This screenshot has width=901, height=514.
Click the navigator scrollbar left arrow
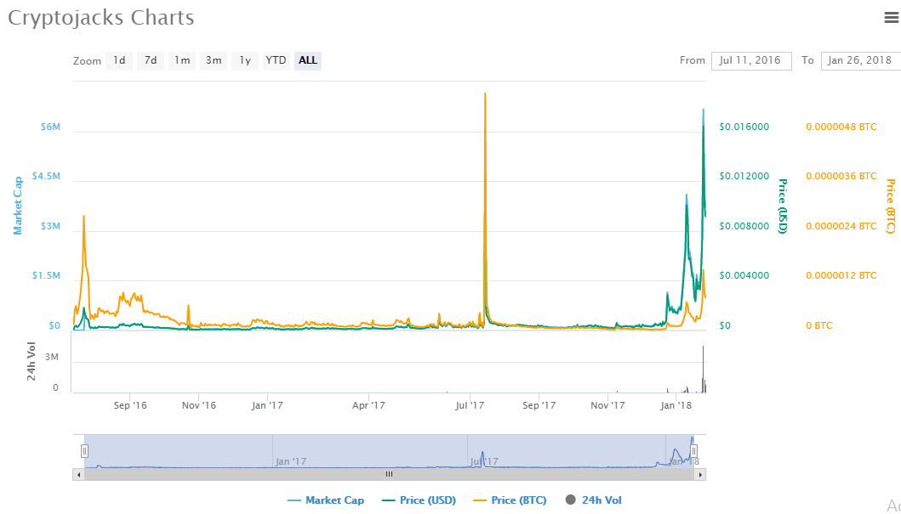78,474
